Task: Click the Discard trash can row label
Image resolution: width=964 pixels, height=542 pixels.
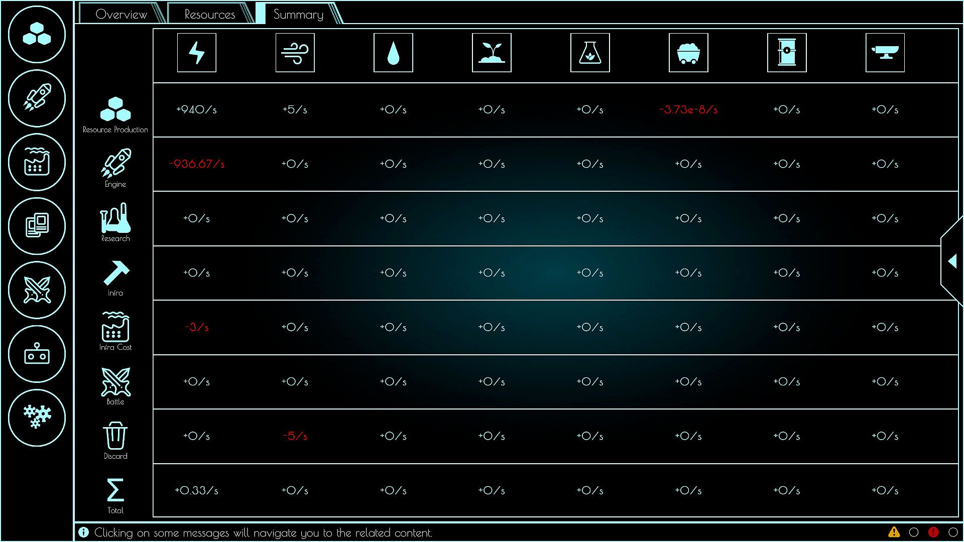Action: [x=115, y=441]
